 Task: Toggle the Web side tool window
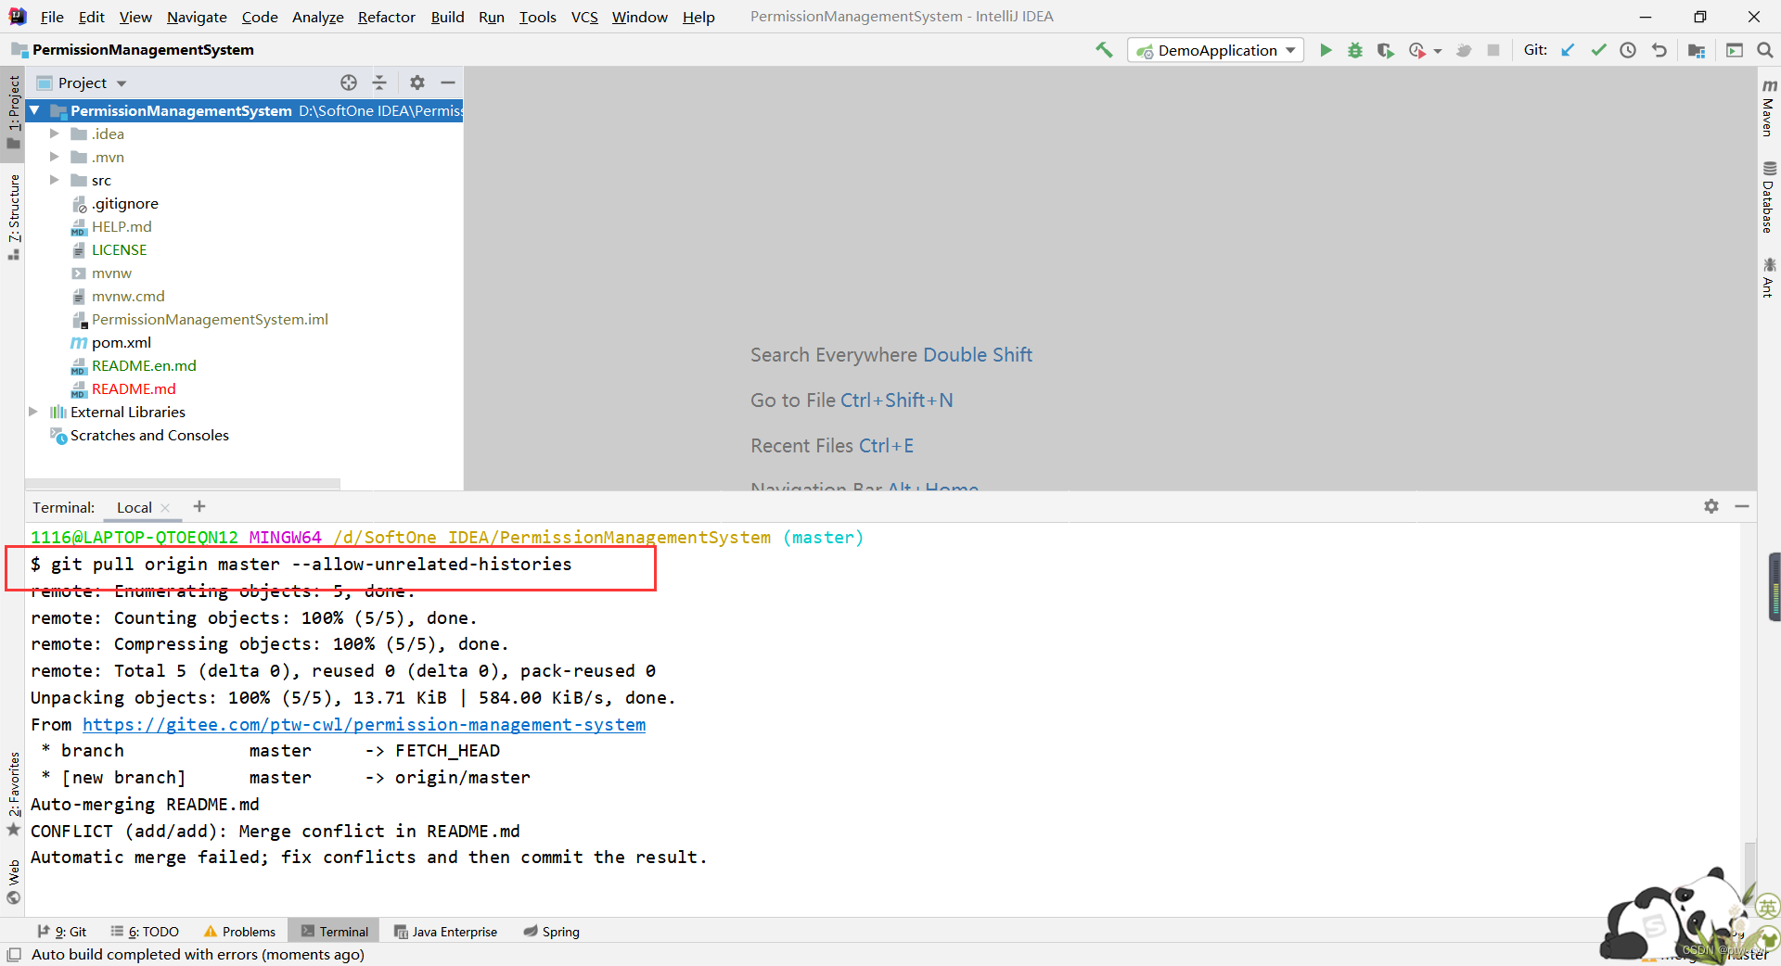point(14,881)
